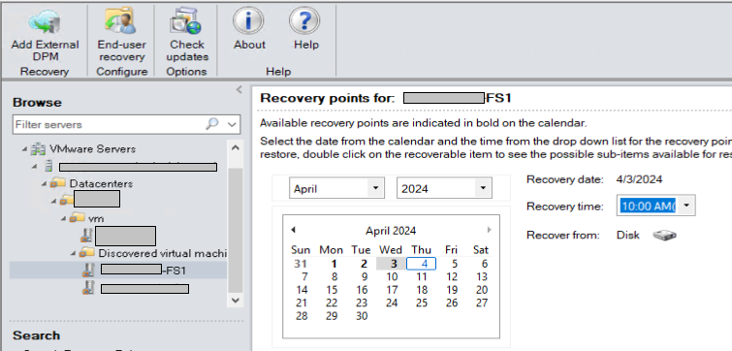Click the Search section heading

[36, 335]
